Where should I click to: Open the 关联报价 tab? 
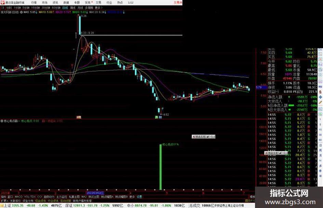[15, 200]
